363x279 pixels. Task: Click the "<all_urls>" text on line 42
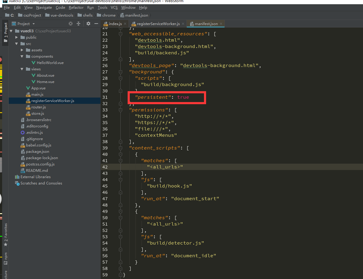point(165,167)
